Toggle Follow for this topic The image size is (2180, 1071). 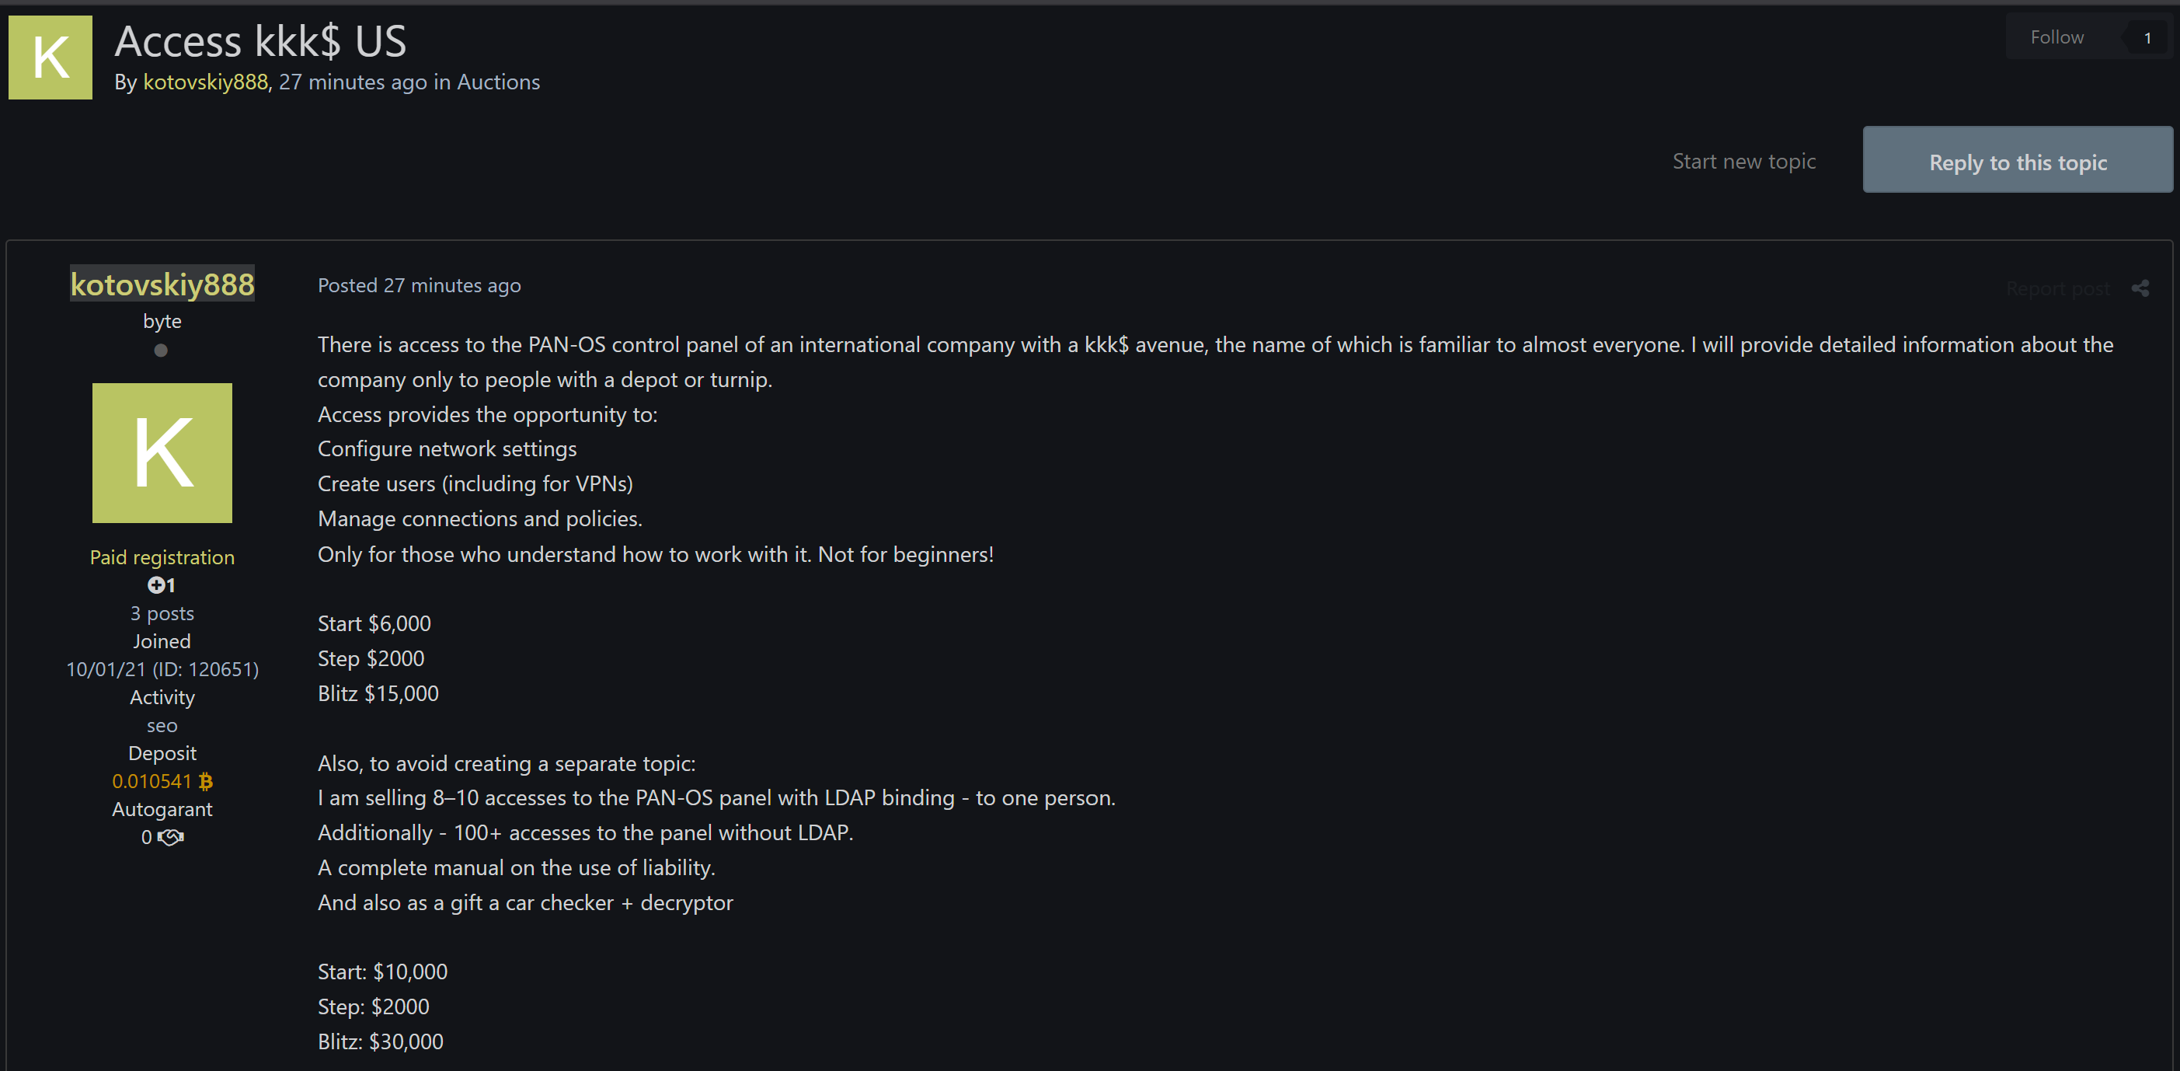click(x=2056, y=37)
